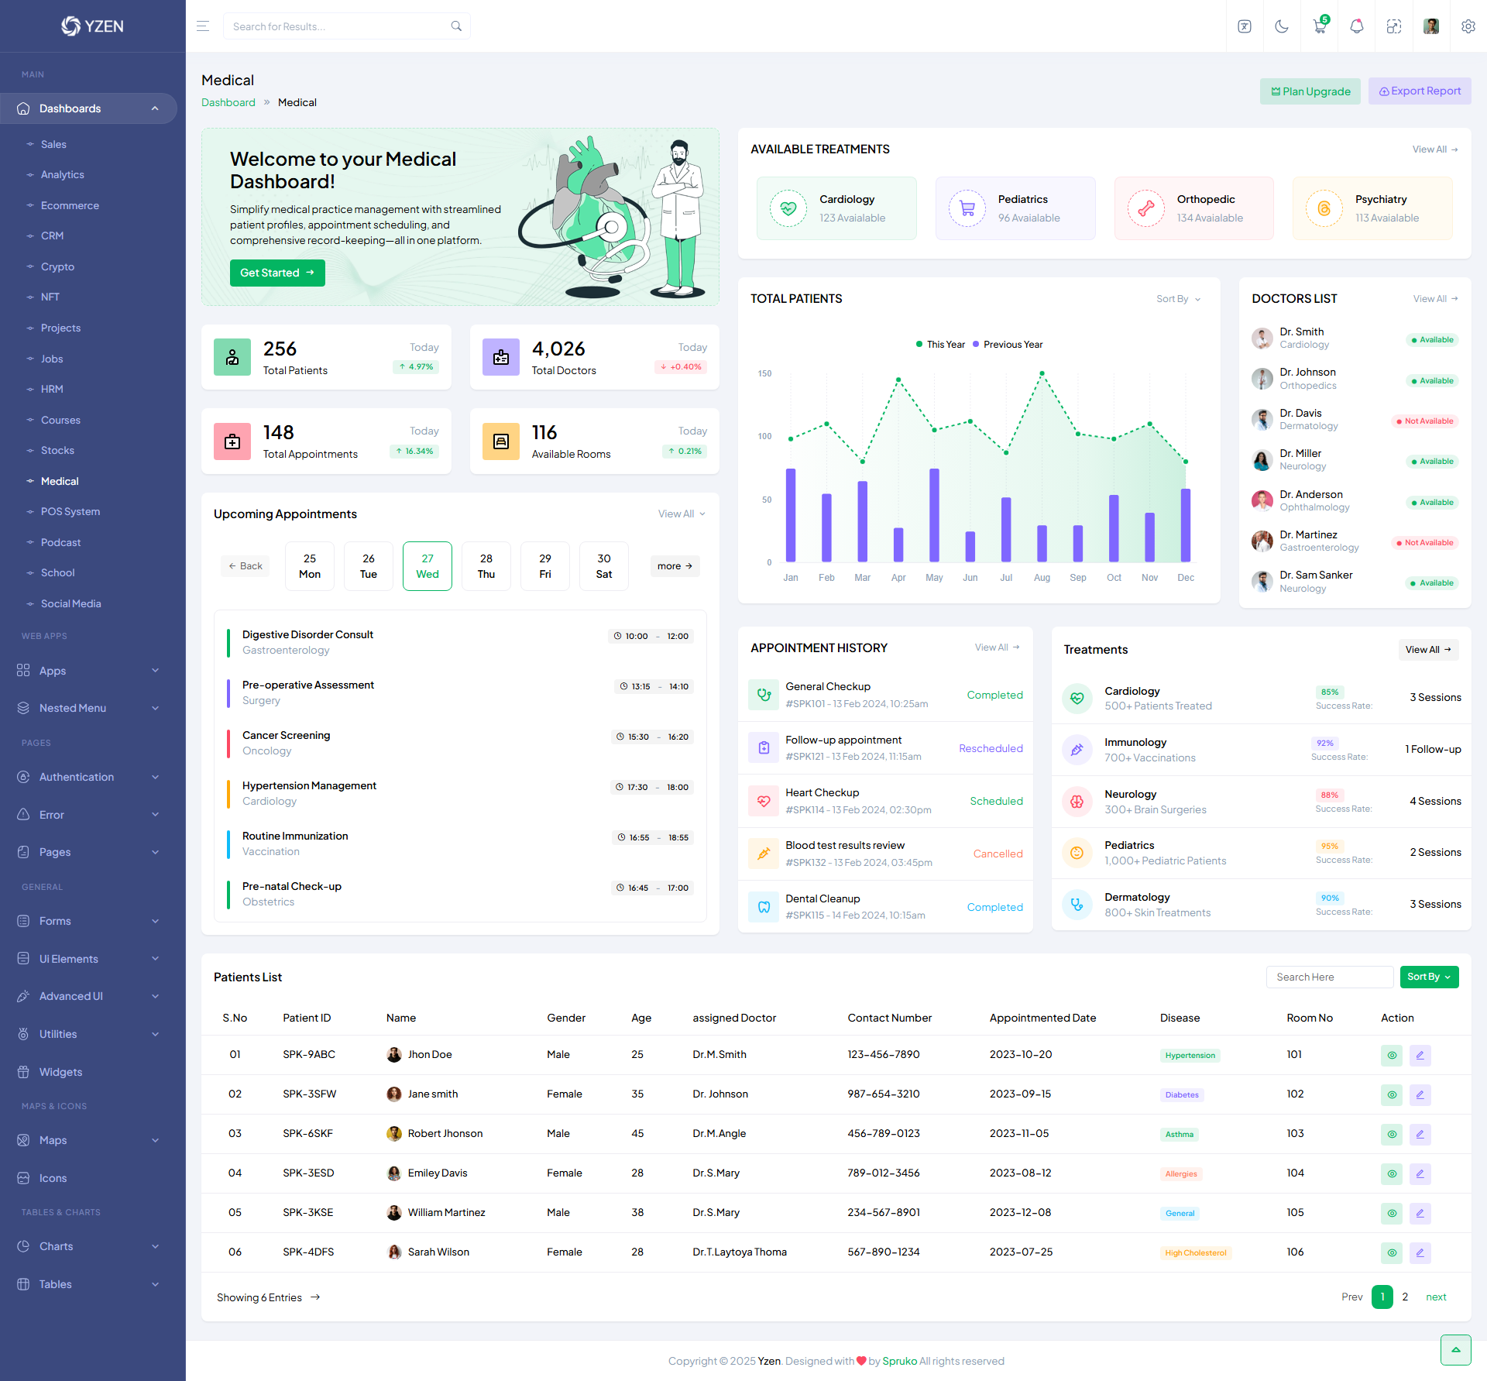The width and height of the screenshot is (1487, 1381).
Task: Click the language translate icon in header
Action: [1245, 26]
